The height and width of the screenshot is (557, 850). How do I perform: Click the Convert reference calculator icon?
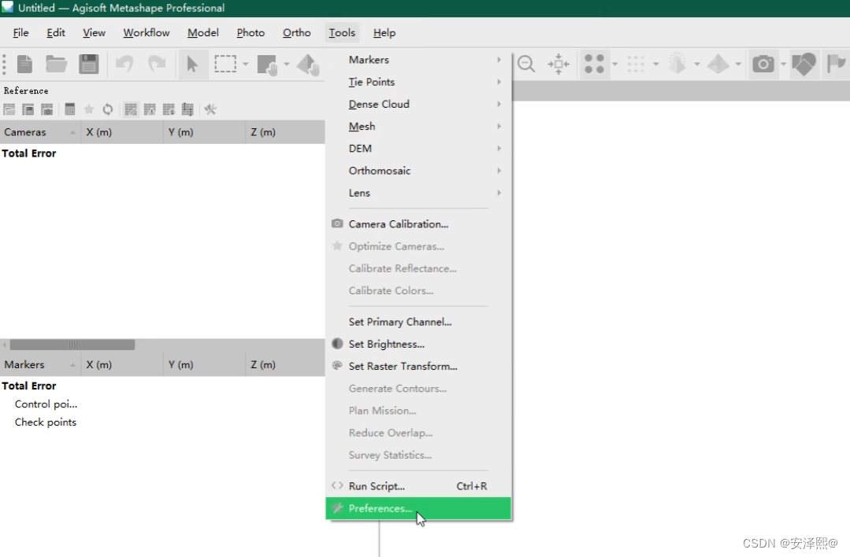(x=69, y=109)
